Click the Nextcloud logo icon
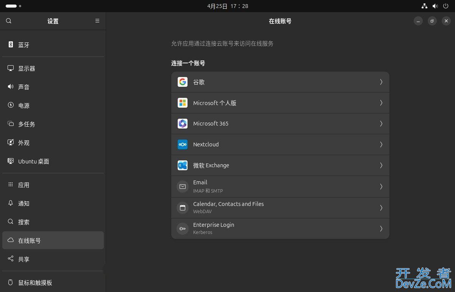The image size is (455, 292). [x=183, y=144]
